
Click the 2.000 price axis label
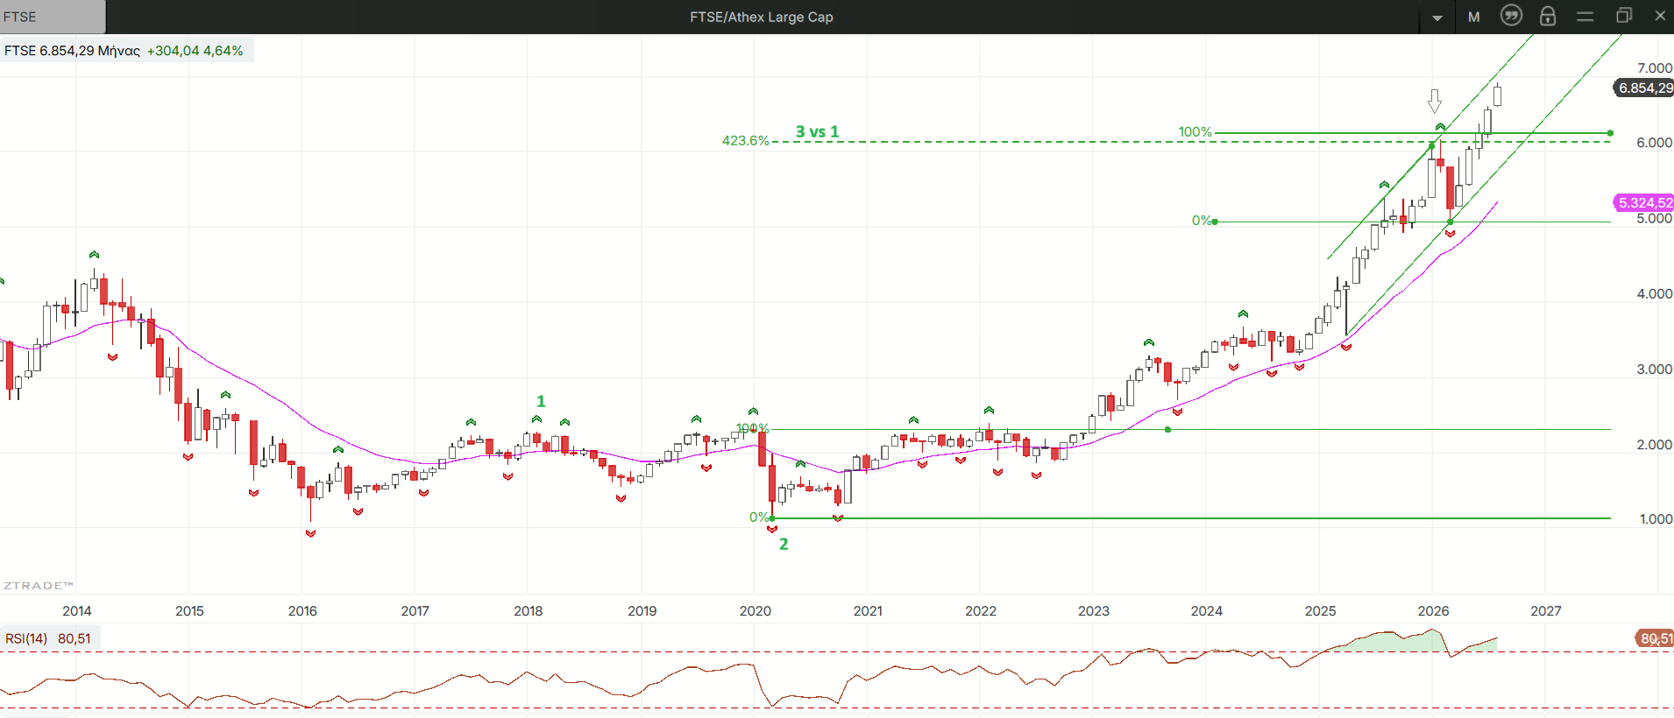tap(1655, 445)
